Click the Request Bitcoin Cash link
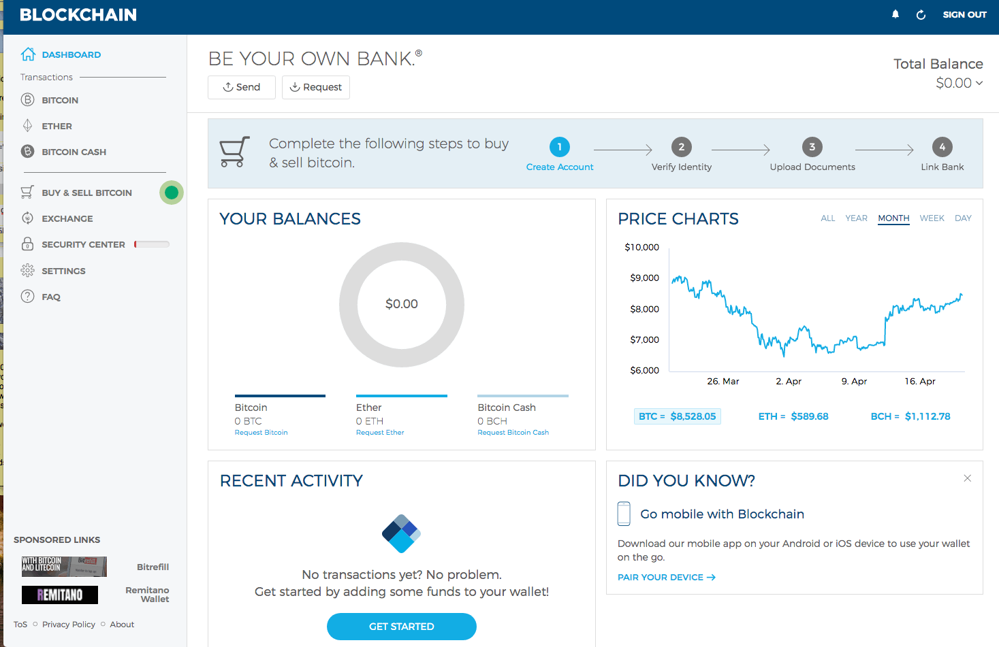999x647 pixels. point(513,433)
